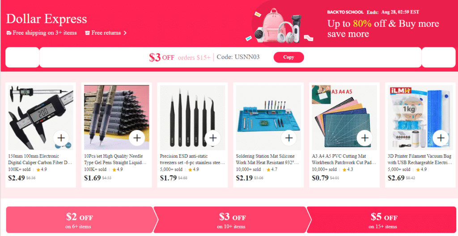The height and width of the screenshot is (236, 458).
Task: Select the $2 OFF on 6+ items tier
Action: (x=79, y=219)
